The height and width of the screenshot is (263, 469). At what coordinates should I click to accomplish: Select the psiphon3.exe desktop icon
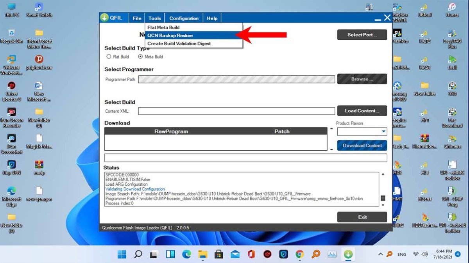pos(39,62)
